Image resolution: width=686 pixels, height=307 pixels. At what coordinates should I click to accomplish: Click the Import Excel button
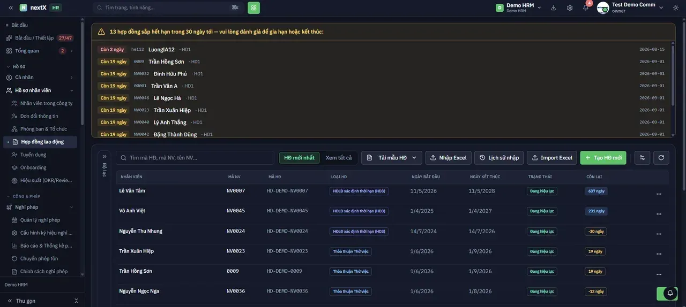coord(551,158)
